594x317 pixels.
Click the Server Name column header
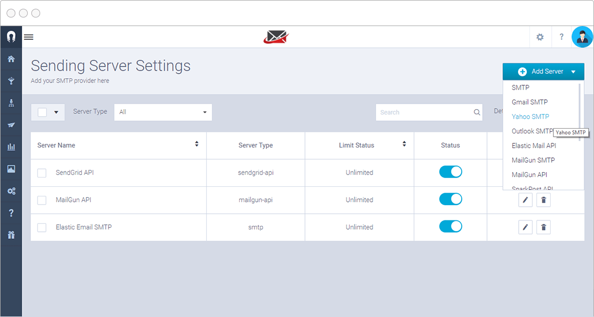click(x=56, y=145)
